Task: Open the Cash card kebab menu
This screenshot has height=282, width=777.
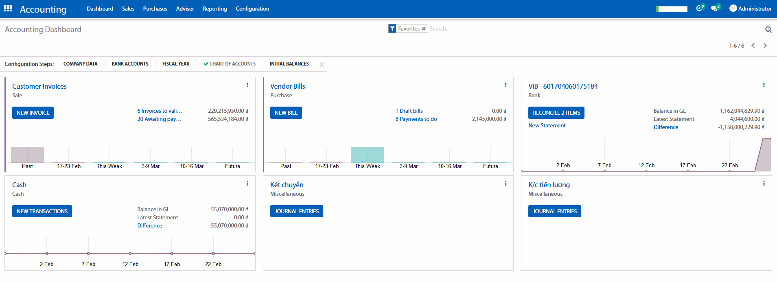Action: pyautogui.click(x=247, y=184)
